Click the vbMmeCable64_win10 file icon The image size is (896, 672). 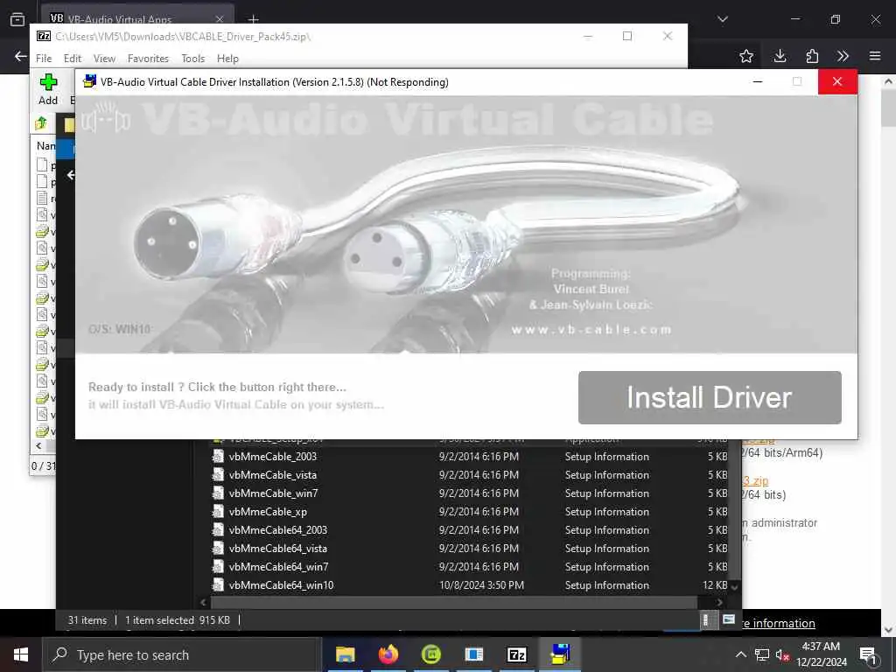(218, 584)
